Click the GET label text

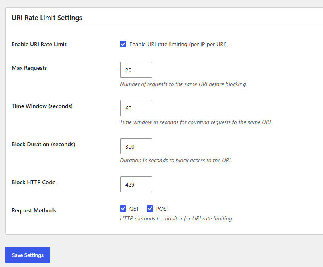coord(134,209)
